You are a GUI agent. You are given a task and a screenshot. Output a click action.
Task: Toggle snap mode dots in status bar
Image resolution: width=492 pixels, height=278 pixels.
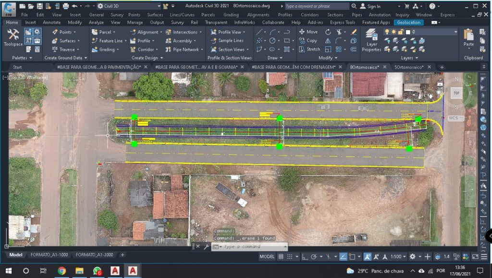[290, 257]
